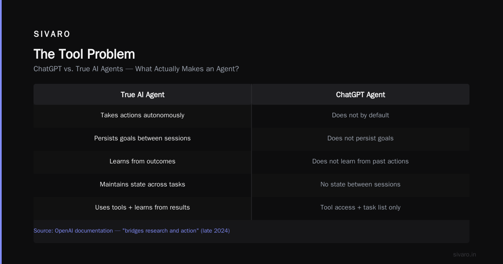This screenshot has width=503, height=264.
Task: Open the OpenAI documentation source link
Action: [132, 231]
